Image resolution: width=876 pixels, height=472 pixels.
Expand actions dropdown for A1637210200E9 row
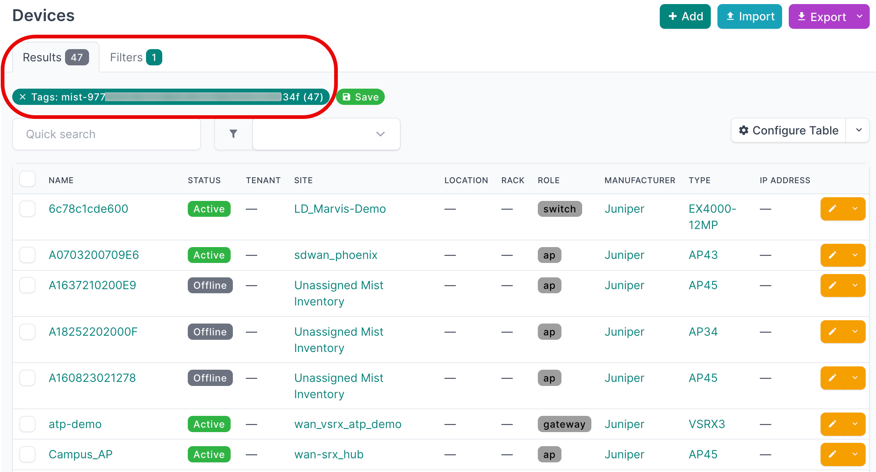click(855, 285)
